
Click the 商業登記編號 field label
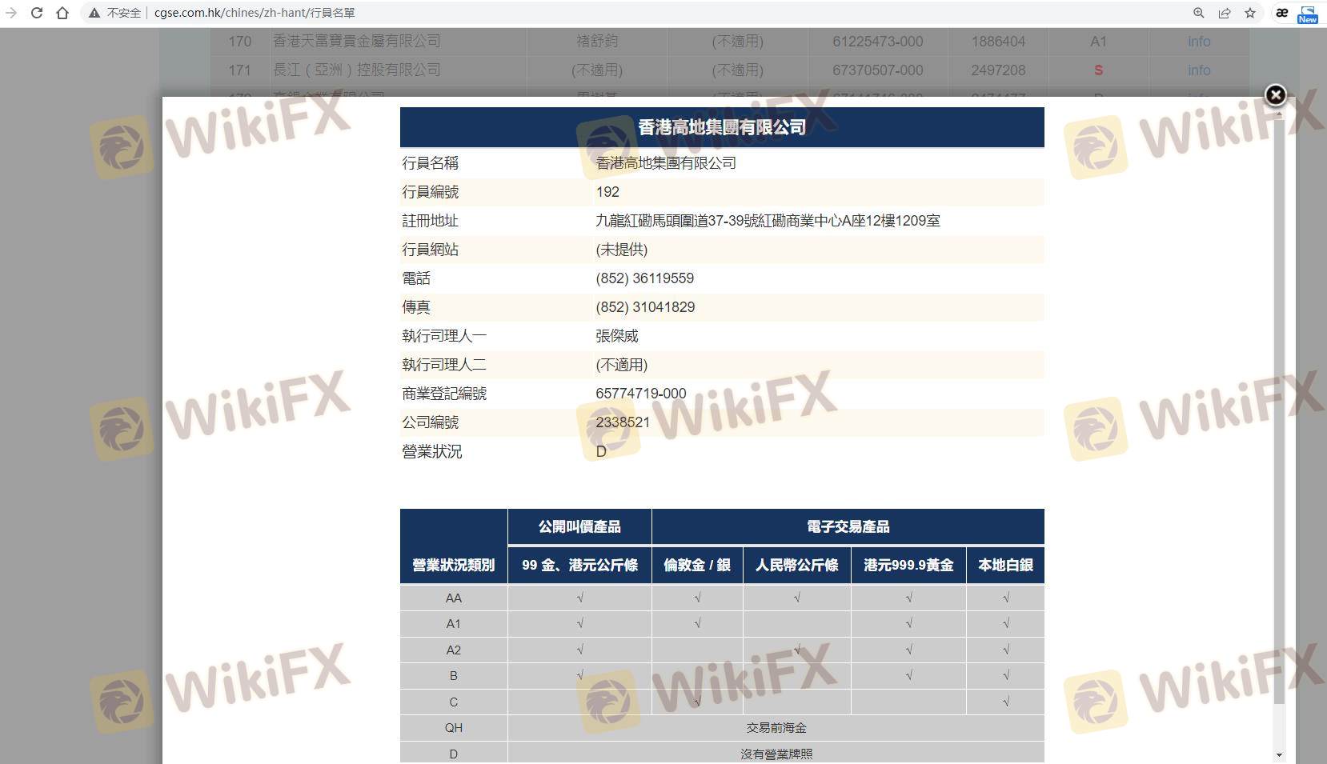tap(444, 394)
